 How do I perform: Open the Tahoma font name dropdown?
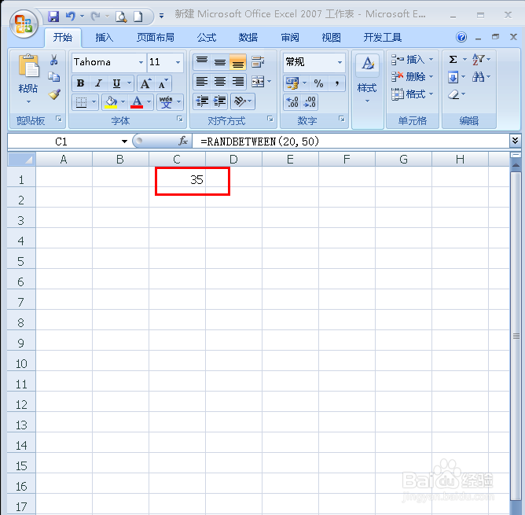[x=141, y=62]
